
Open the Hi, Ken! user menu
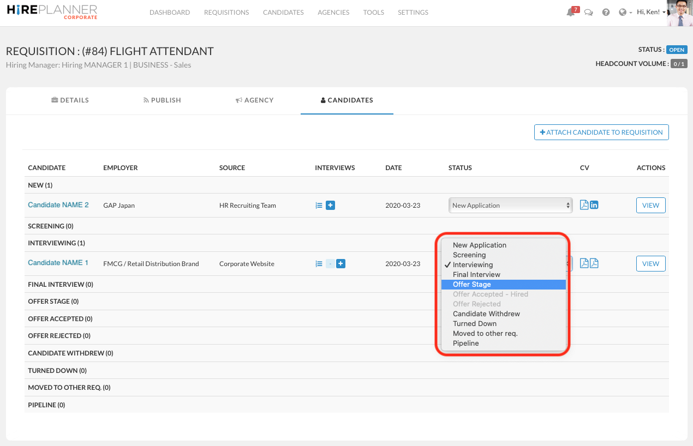(x=651, y=13)
